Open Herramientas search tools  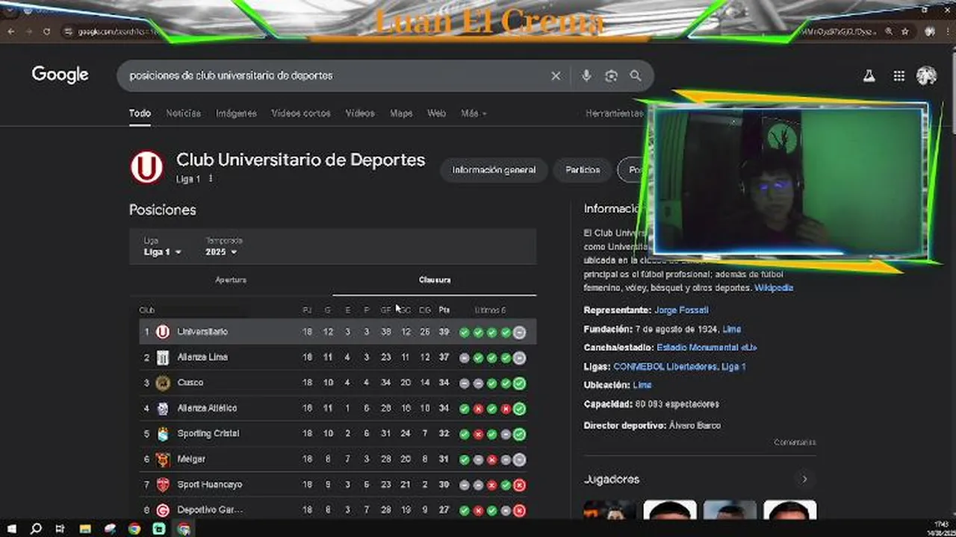click(614, 113)
